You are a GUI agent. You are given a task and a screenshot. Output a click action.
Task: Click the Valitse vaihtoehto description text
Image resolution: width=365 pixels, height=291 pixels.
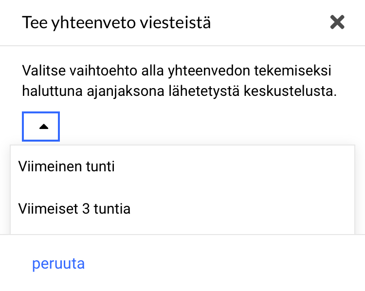tap(176, 71)
